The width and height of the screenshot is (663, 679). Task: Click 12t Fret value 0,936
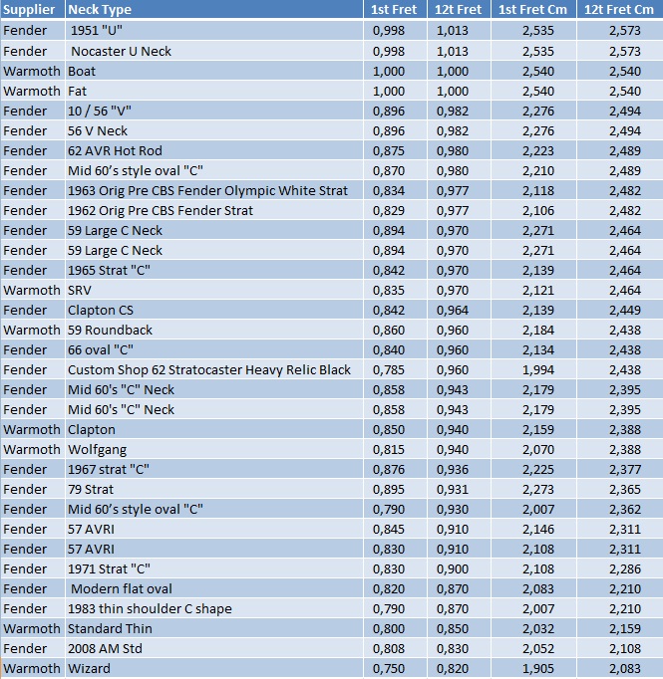pos(459,469)
